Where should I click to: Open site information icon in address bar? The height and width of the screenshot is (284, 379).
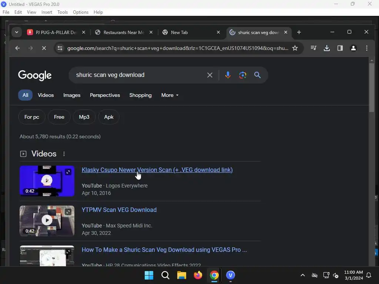(x=60, y=48)
